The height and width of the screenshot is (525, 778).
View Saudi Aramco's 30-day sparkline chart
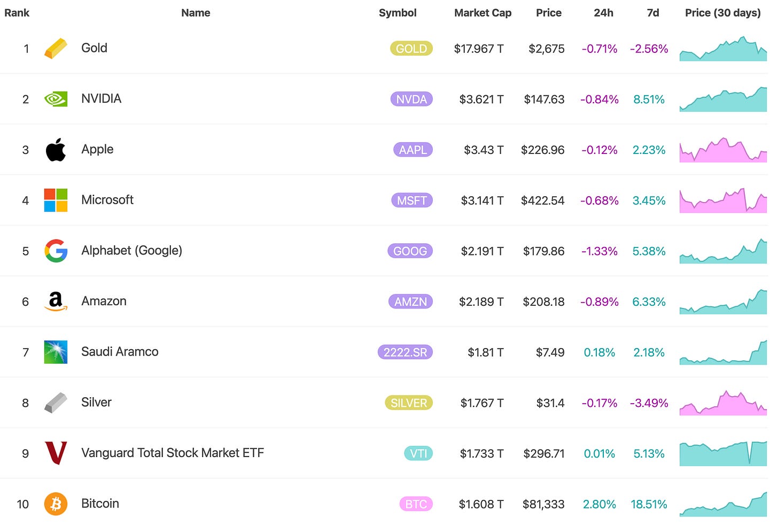pos(723,352)
